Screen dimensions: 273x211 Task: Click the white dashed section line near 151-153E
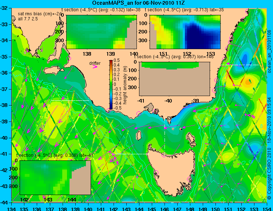(x=240, y=65)
